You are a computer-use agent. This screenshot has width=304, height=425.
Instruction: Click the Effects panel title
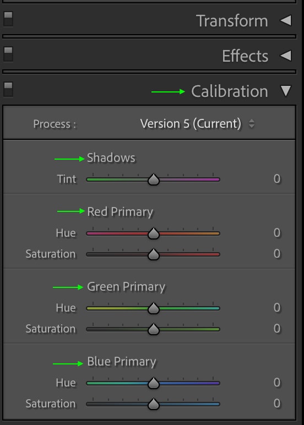click(245, 56)
